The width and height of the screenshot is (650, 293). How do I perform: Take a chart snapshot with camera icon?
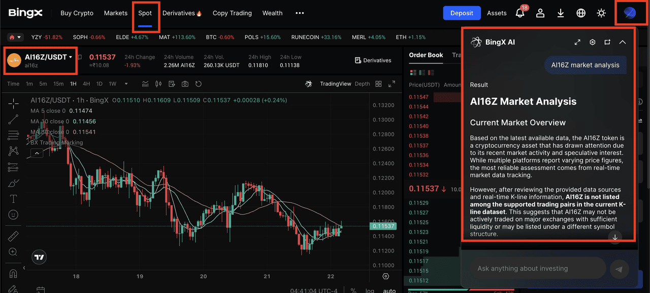click(185, 84)
